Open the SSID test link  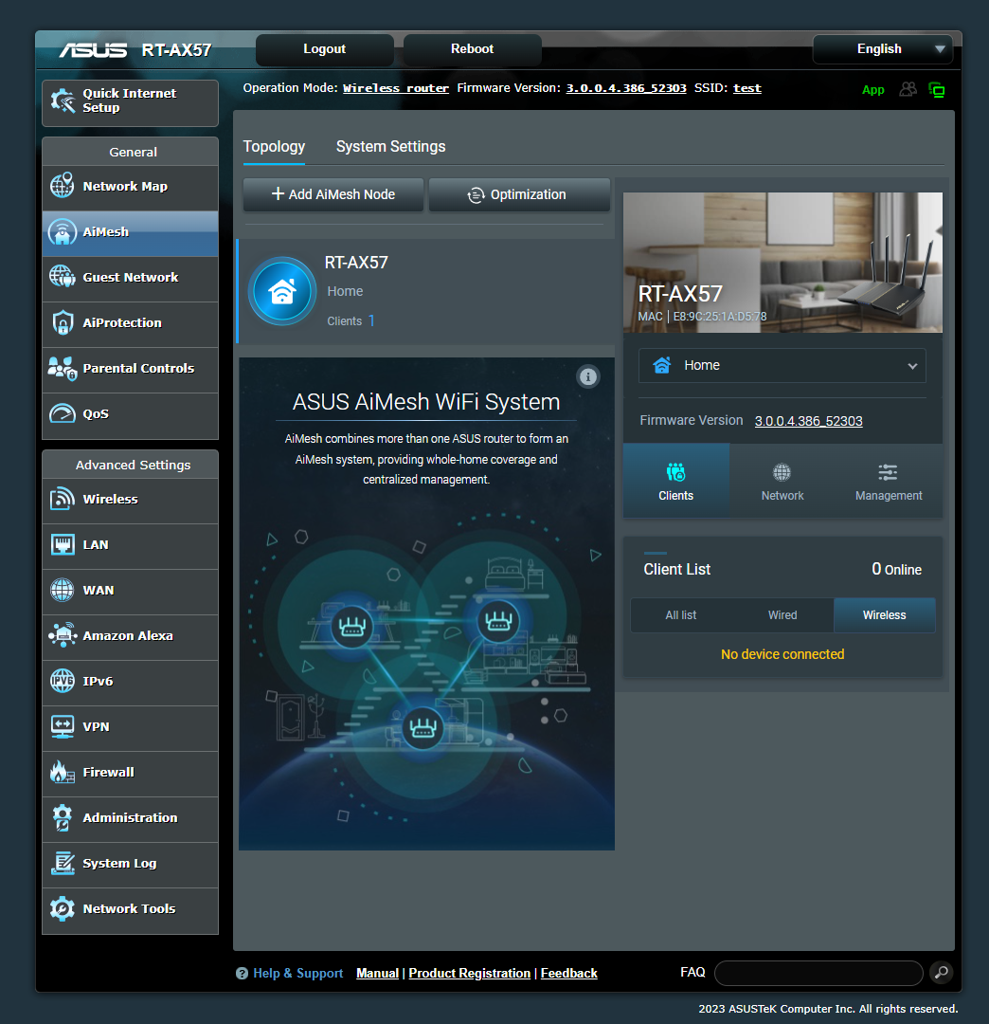click(747, 88)
